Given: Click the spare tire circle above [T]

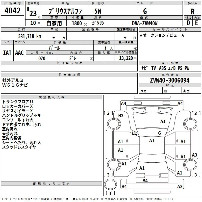Looking at the screenshot, I should pyautogui.click(x=110, y=184).
